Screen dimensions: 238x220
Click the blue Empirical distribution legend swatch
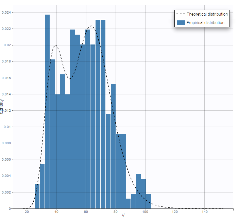180,22
